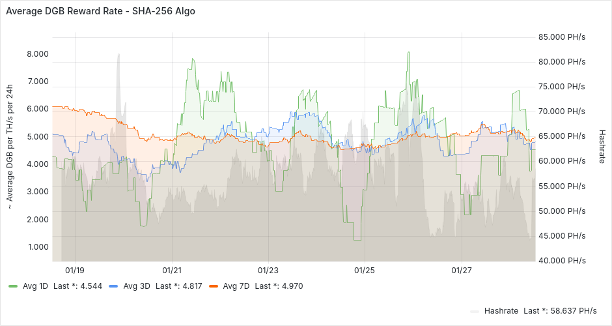Image resolution: width=612 pixels, height=326 pixels.
Task: Click the Hashrate last value 58.637 PH/s
Action: [x=574, y=310]
